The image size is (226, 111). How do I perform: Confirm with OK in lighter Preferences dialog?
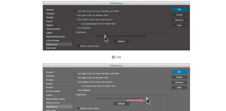[179, 72]
